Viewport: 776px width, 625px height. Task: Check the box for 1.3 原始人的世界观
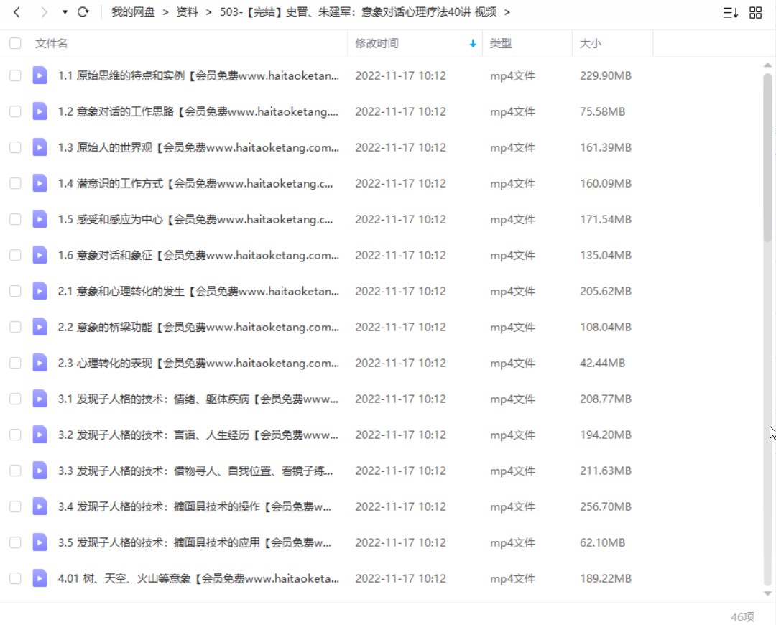point(15,147)
